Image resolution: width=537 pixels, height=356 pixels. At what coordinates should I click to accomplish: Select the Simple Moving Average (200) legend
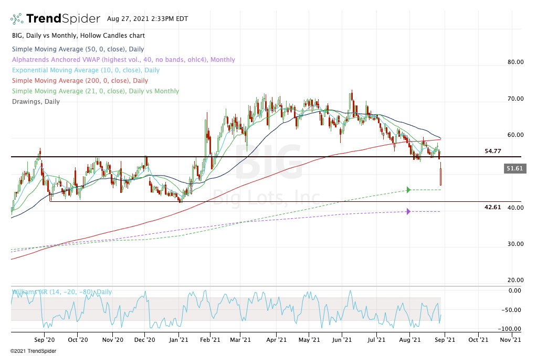(79, 81)
